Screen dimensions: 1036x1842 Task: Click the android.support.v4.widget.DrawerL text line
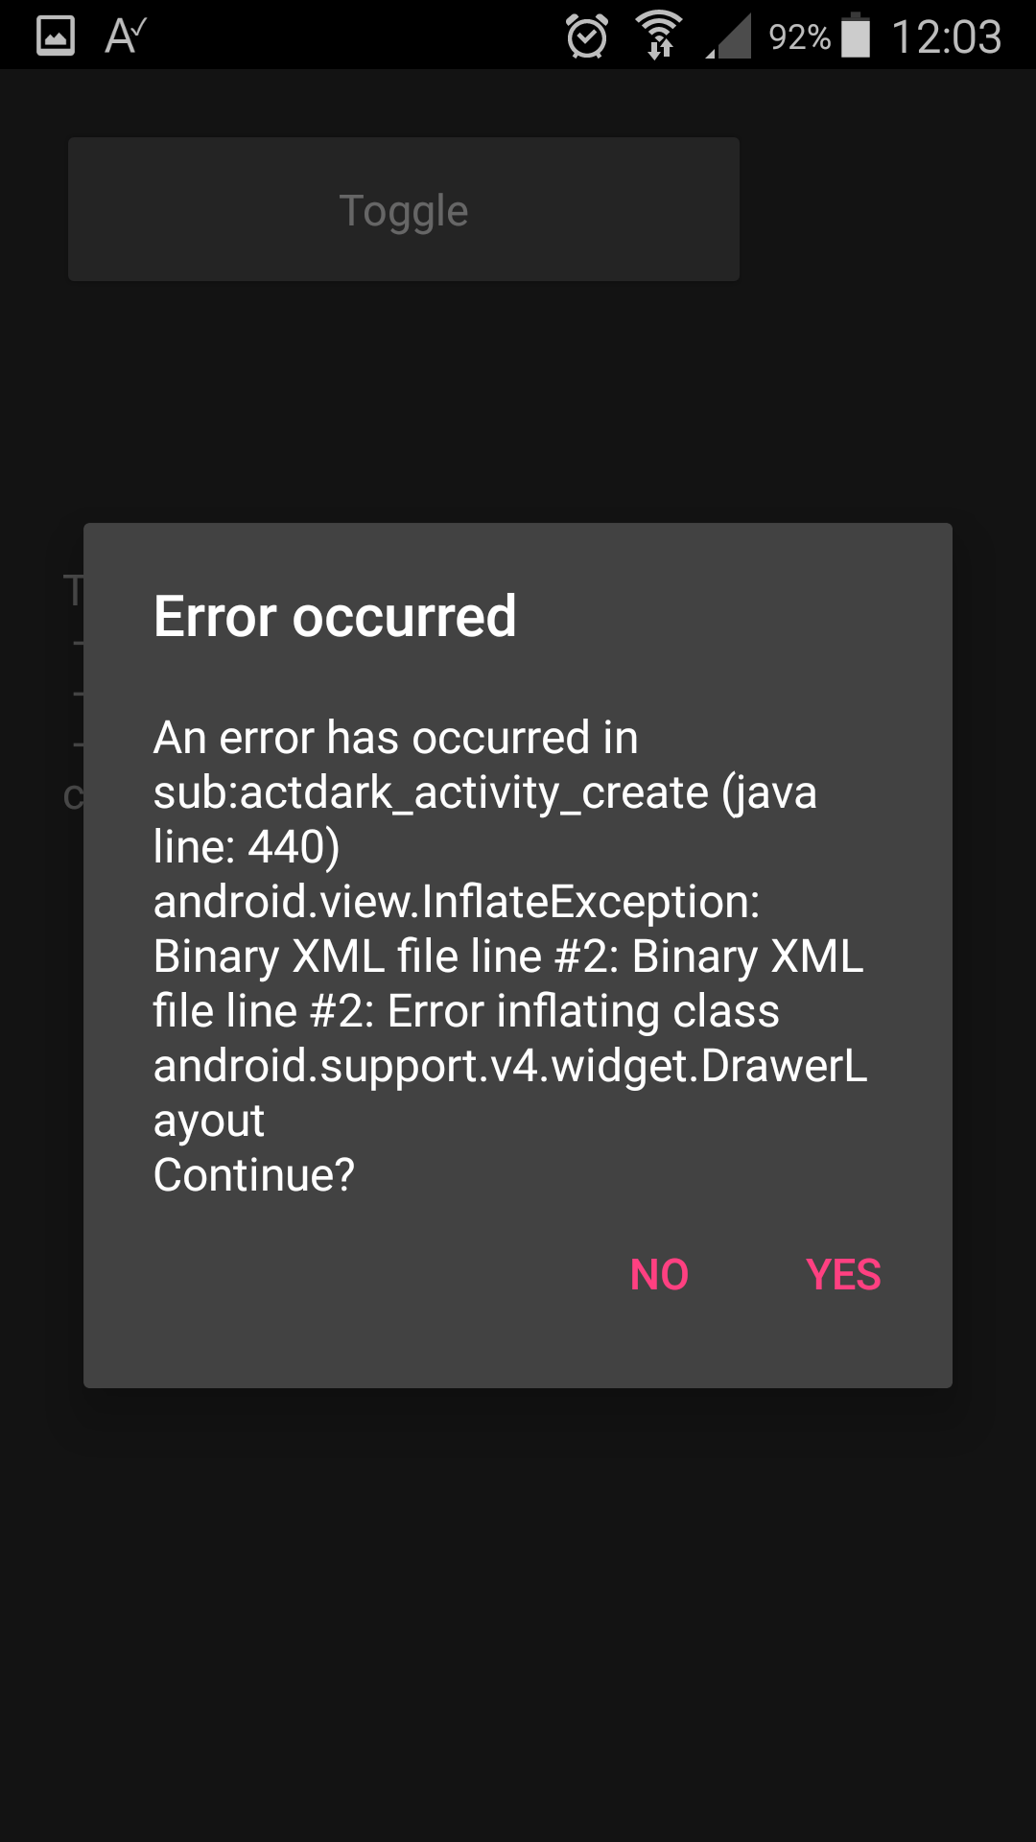pos(510,1066)
